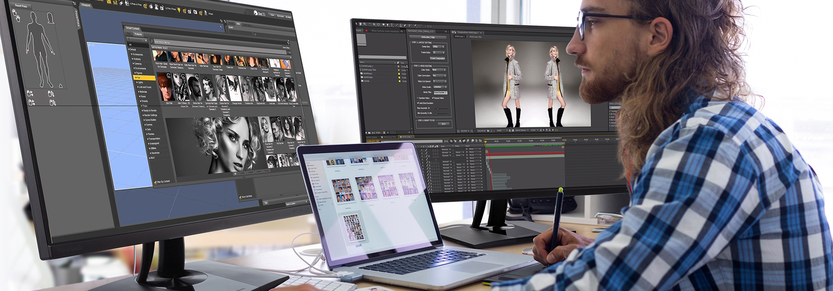Expand the Anatomy category
Screen dimensions: 833x291
tap(137, 59)
